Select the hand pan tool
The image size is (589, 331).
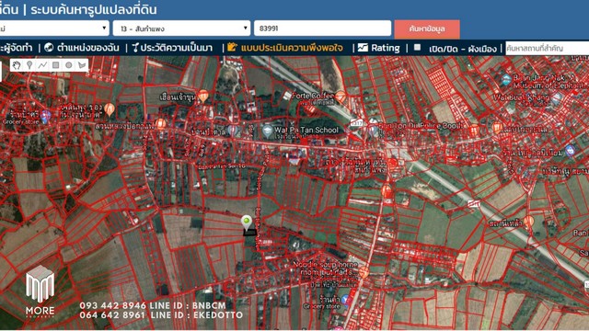click(x=16, y=65)
